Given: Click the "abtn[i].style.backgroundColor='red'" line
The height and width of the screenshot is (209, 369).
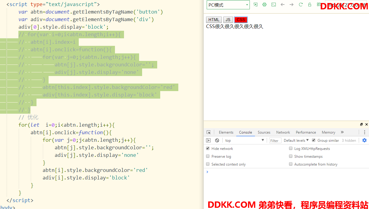Looking at the screenshot, I should (x=95, y=170).
